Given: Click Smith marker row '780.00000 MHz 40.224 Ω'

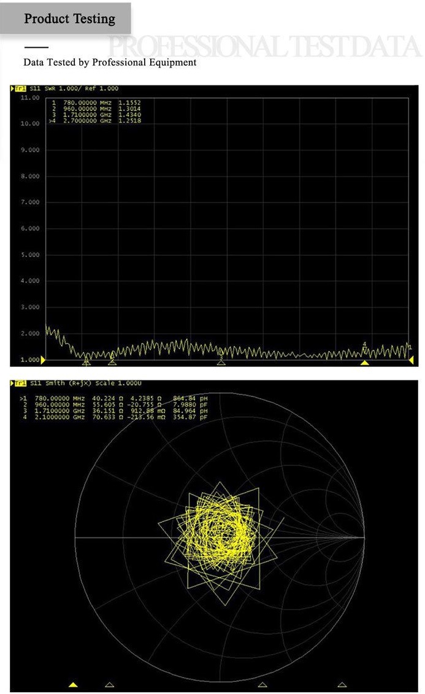Looking at the screenshot, I should 113,398.
